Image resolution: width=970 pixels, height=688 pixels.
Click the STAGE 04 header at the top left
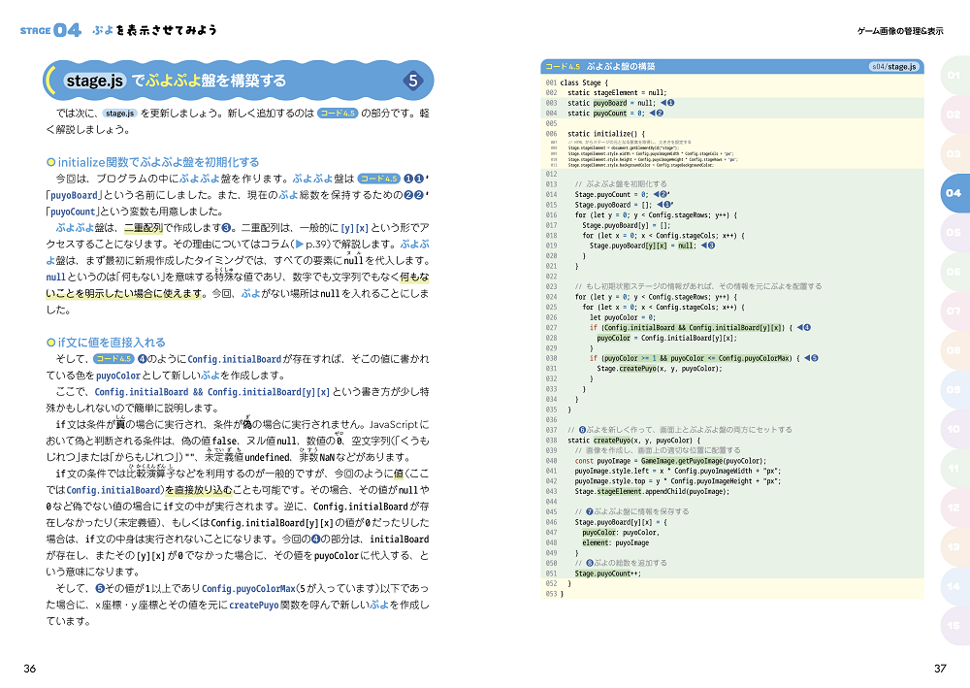point(50,30)
